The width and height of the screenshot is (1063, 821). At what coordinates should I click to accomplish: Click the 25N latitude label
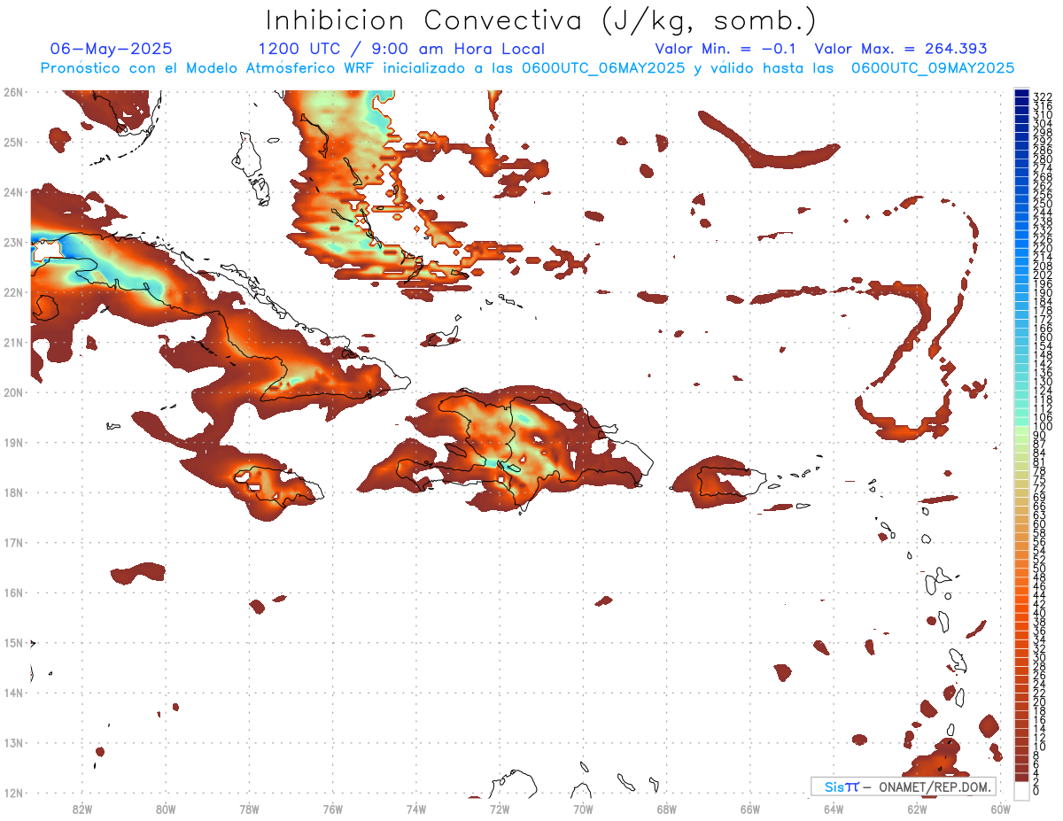click(13, 142)
